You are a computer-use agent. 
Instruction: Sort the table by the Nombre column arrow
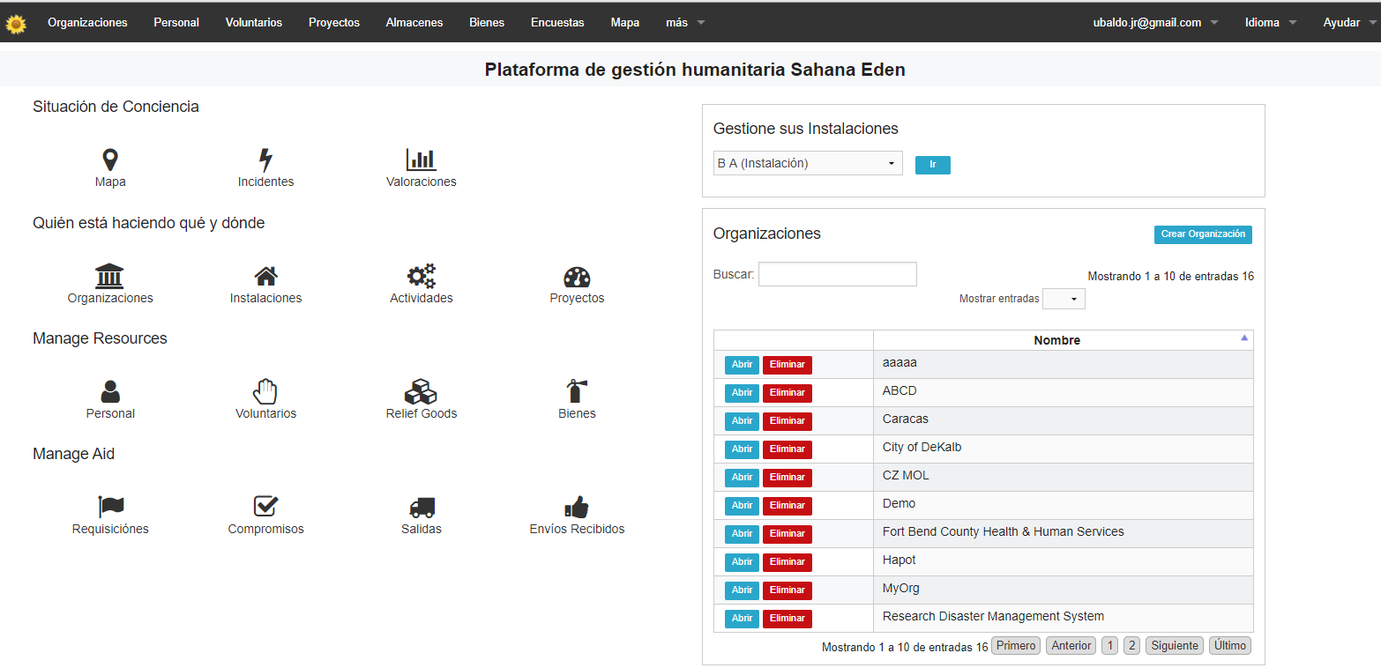1244,338
